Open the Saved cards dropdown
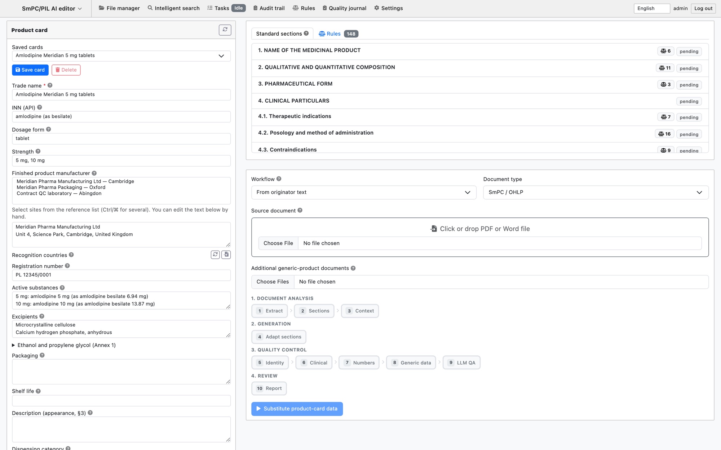Image resolution: width=721 pixels, height=450 pixels. click(121, 56)
